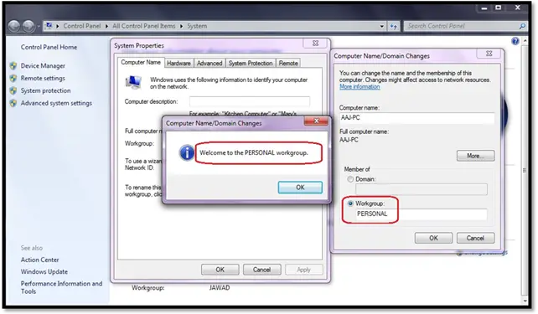538x314 pixels.
Task: Open Device Manager from the sidebar
Action: [43, 65]
